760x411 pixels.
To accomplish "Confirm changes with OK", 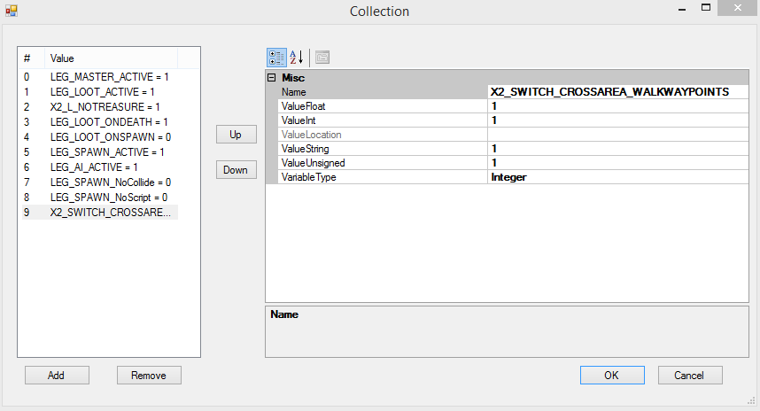I will click(x=612, y=376).
